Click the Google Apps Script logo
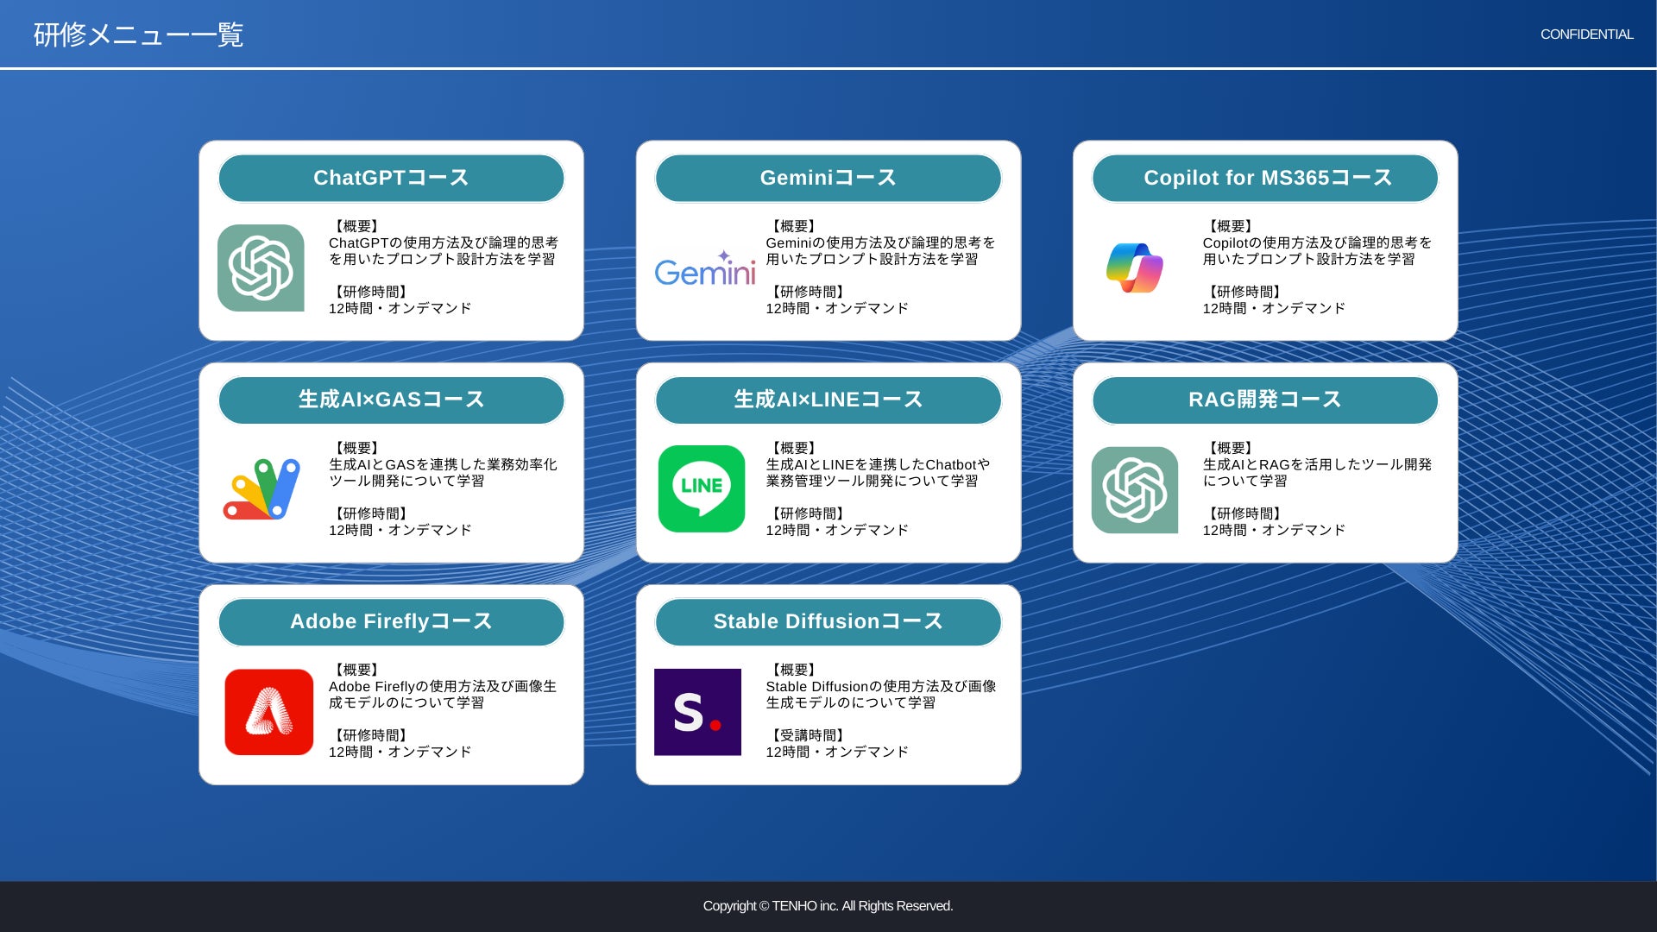The height and width of the screenshot is (932, 1657). (x=261, y=489)
